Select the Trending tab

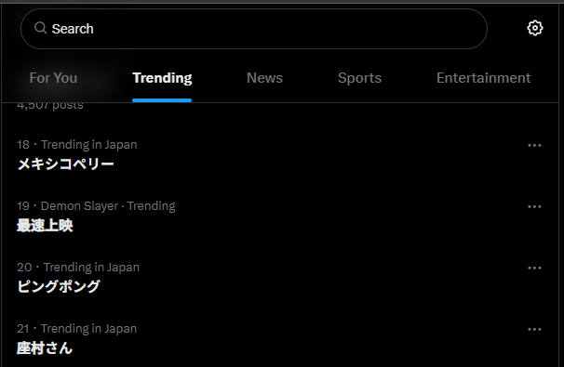(x=162, y=78)
